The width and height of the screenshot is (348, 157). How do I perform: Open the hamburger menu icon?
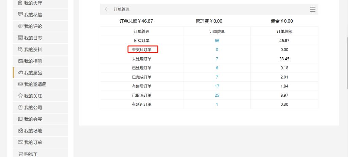click(313, 9)
